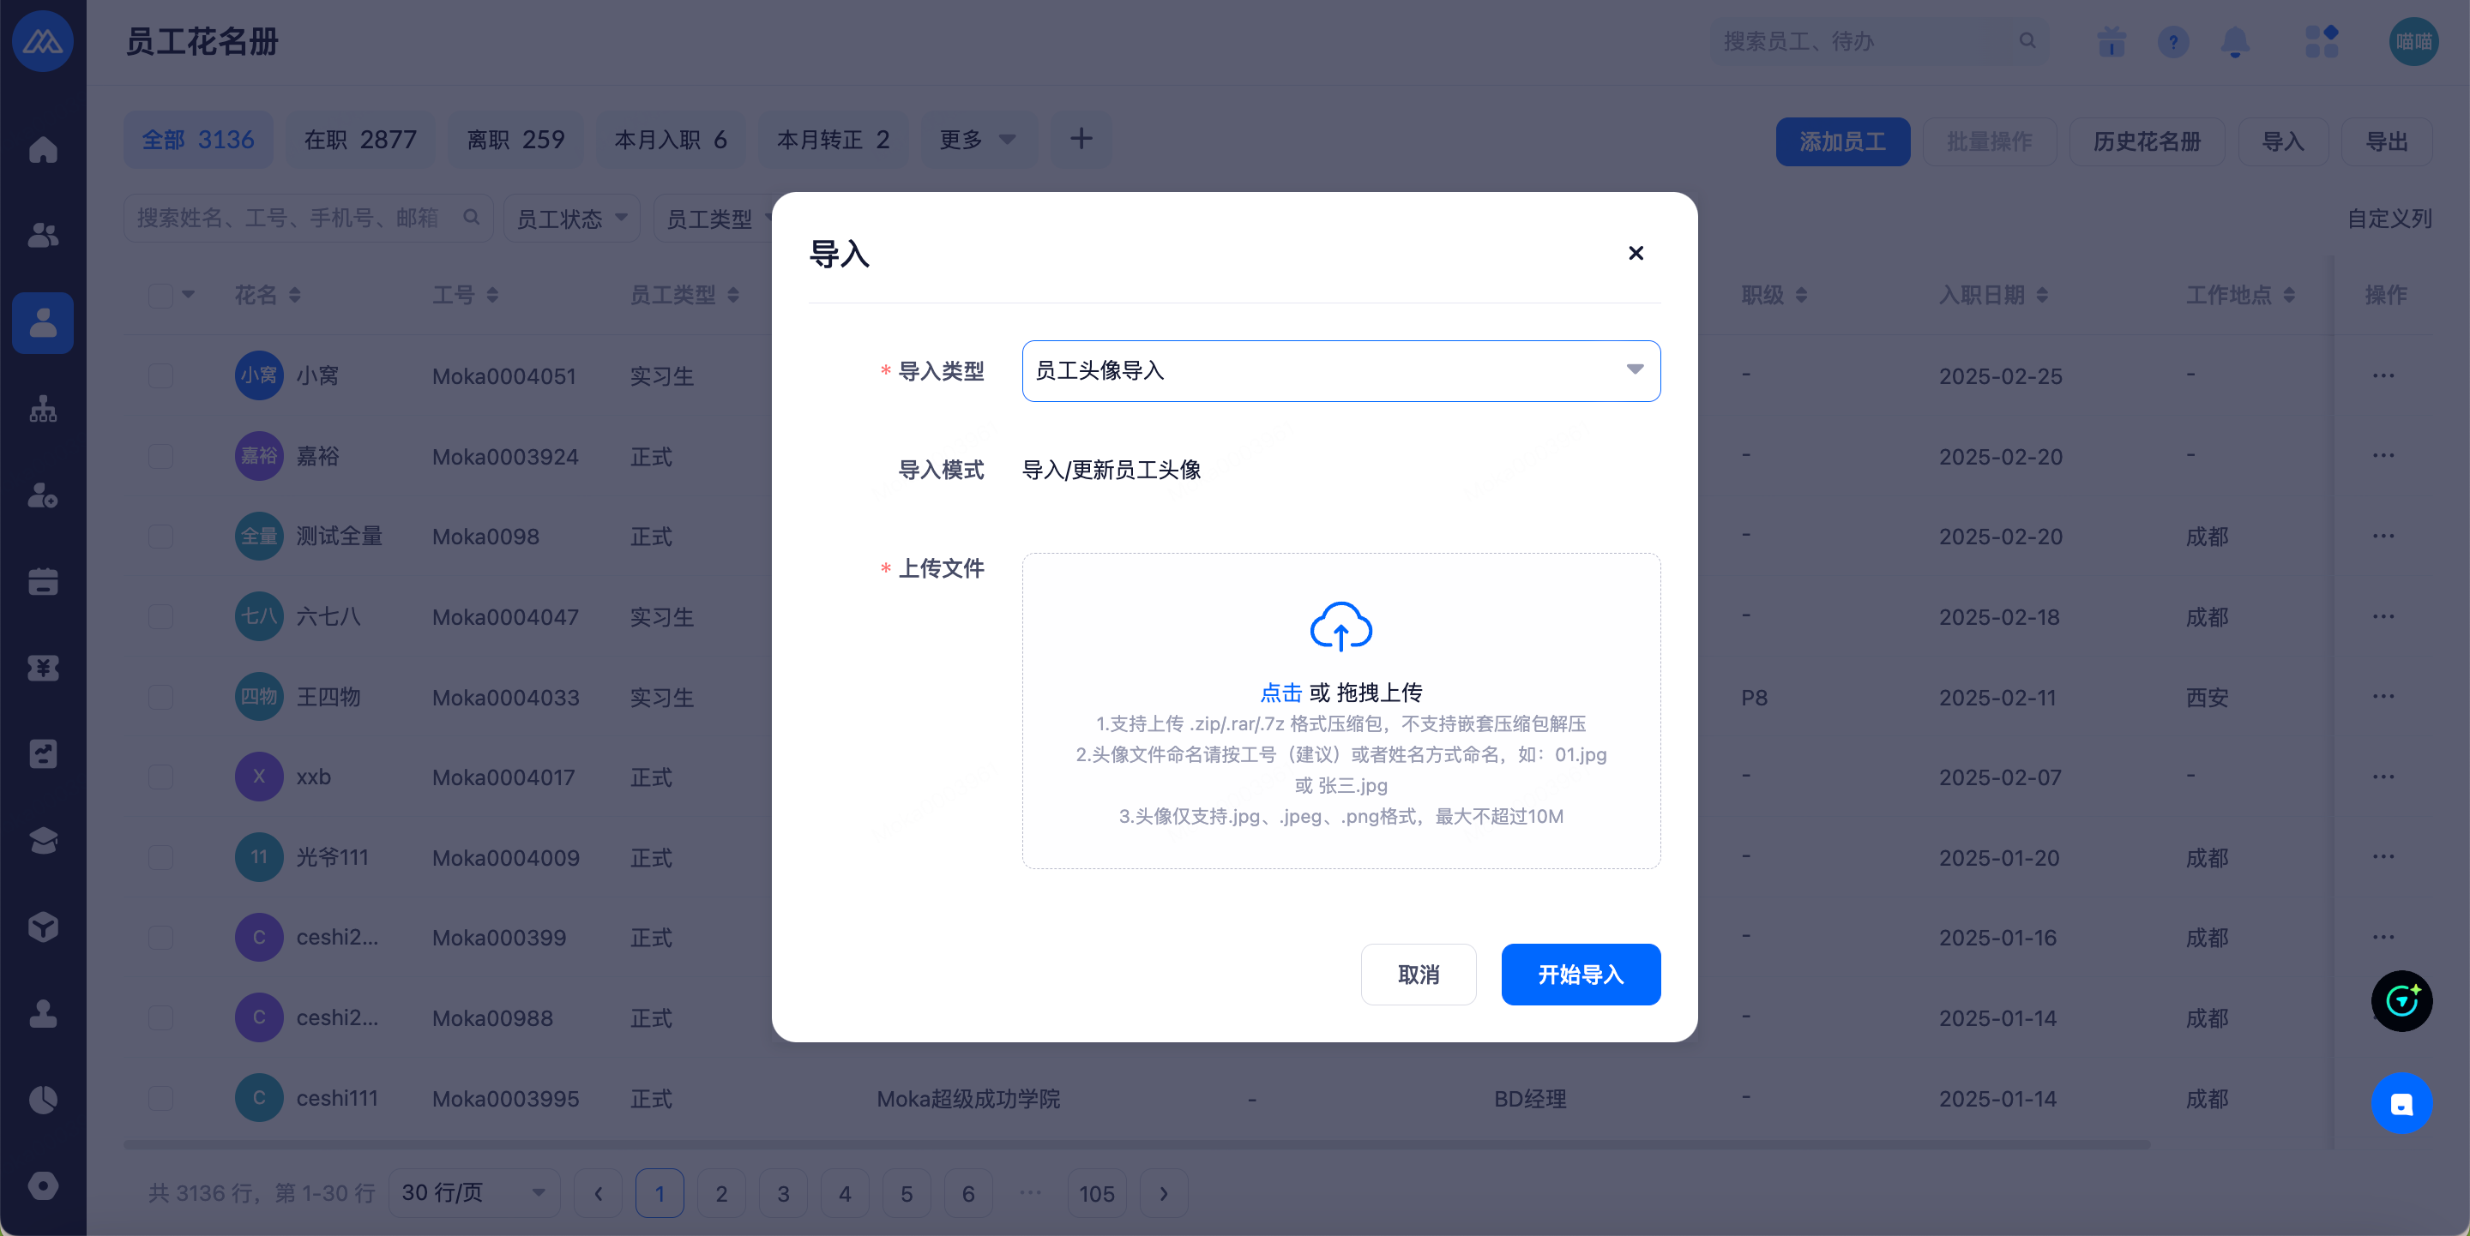Image resolution: width=2470 pixels, height=1236 pixels.
Task: Go to page 2
Action: [721, 1193]
